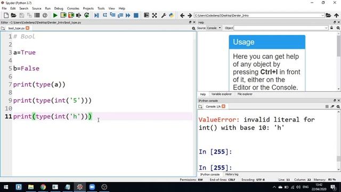Expand working directory path dropdown
The image size is (341, 192).
pos(322,15)
